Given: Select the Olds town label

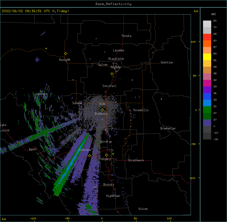Looking at the screenshot, I should [x=102, y=104].
